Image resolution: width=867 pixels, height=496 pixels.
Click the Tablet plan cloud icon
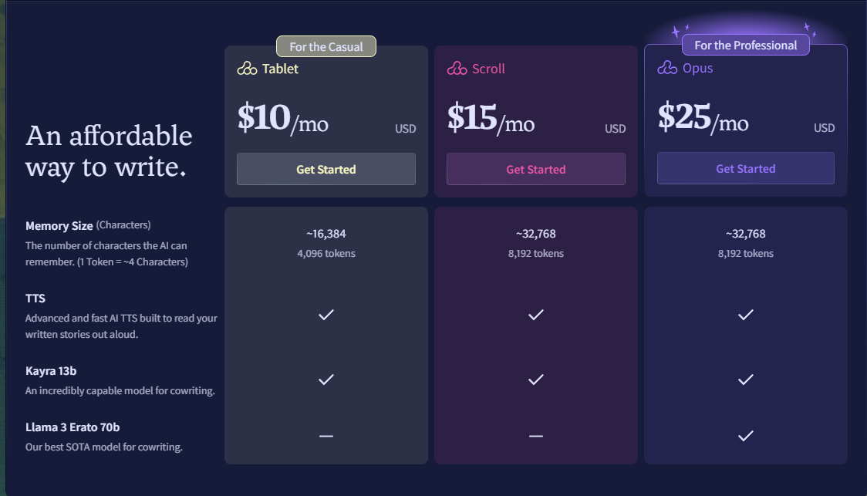(247, 69)
